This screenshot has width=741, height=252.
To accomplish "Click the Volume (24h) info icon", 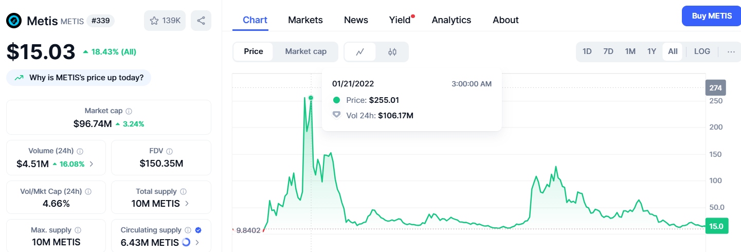I will pos(80,151).
